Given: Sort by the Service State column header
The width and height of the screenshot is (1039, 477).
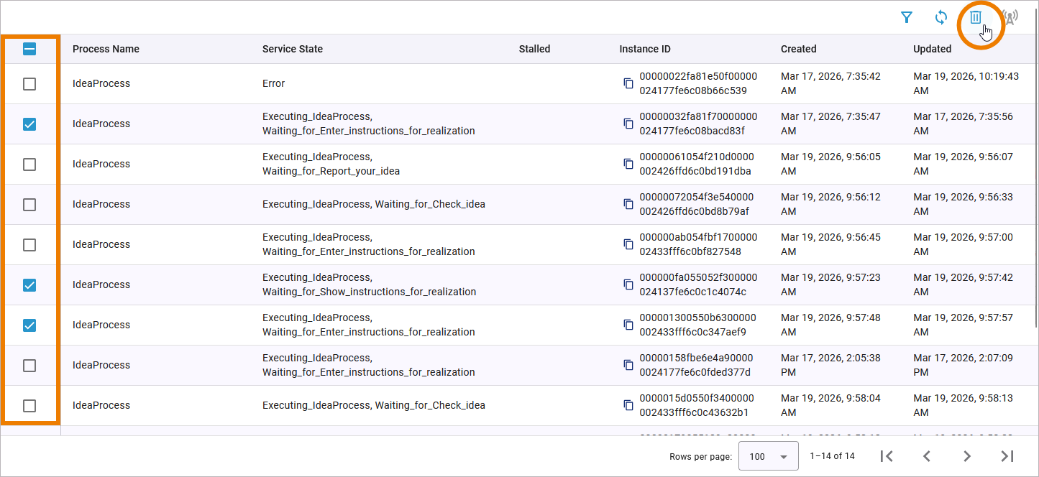Looking at the screenshot, I should click(x=292, y=49).
